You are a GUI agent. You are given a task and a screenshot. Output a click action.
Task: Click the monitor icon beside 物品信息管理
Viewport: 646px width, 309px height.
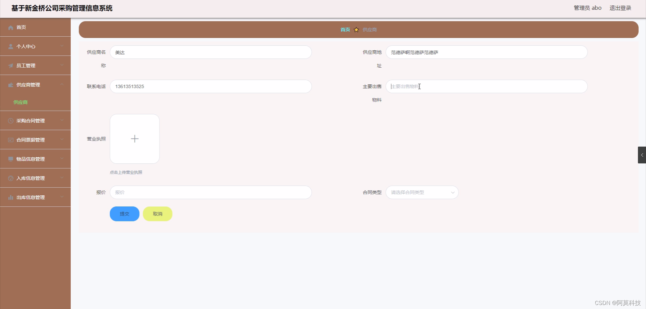click(x=11, y=159)
